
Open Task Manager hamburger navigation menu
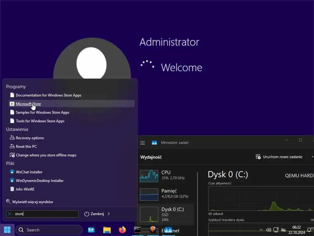pos(143,143)
